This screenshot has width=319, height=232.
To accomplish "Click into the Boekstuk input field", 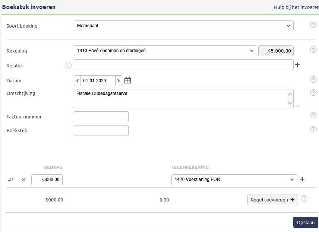I will pyautogui.click(x=101, y=131).
